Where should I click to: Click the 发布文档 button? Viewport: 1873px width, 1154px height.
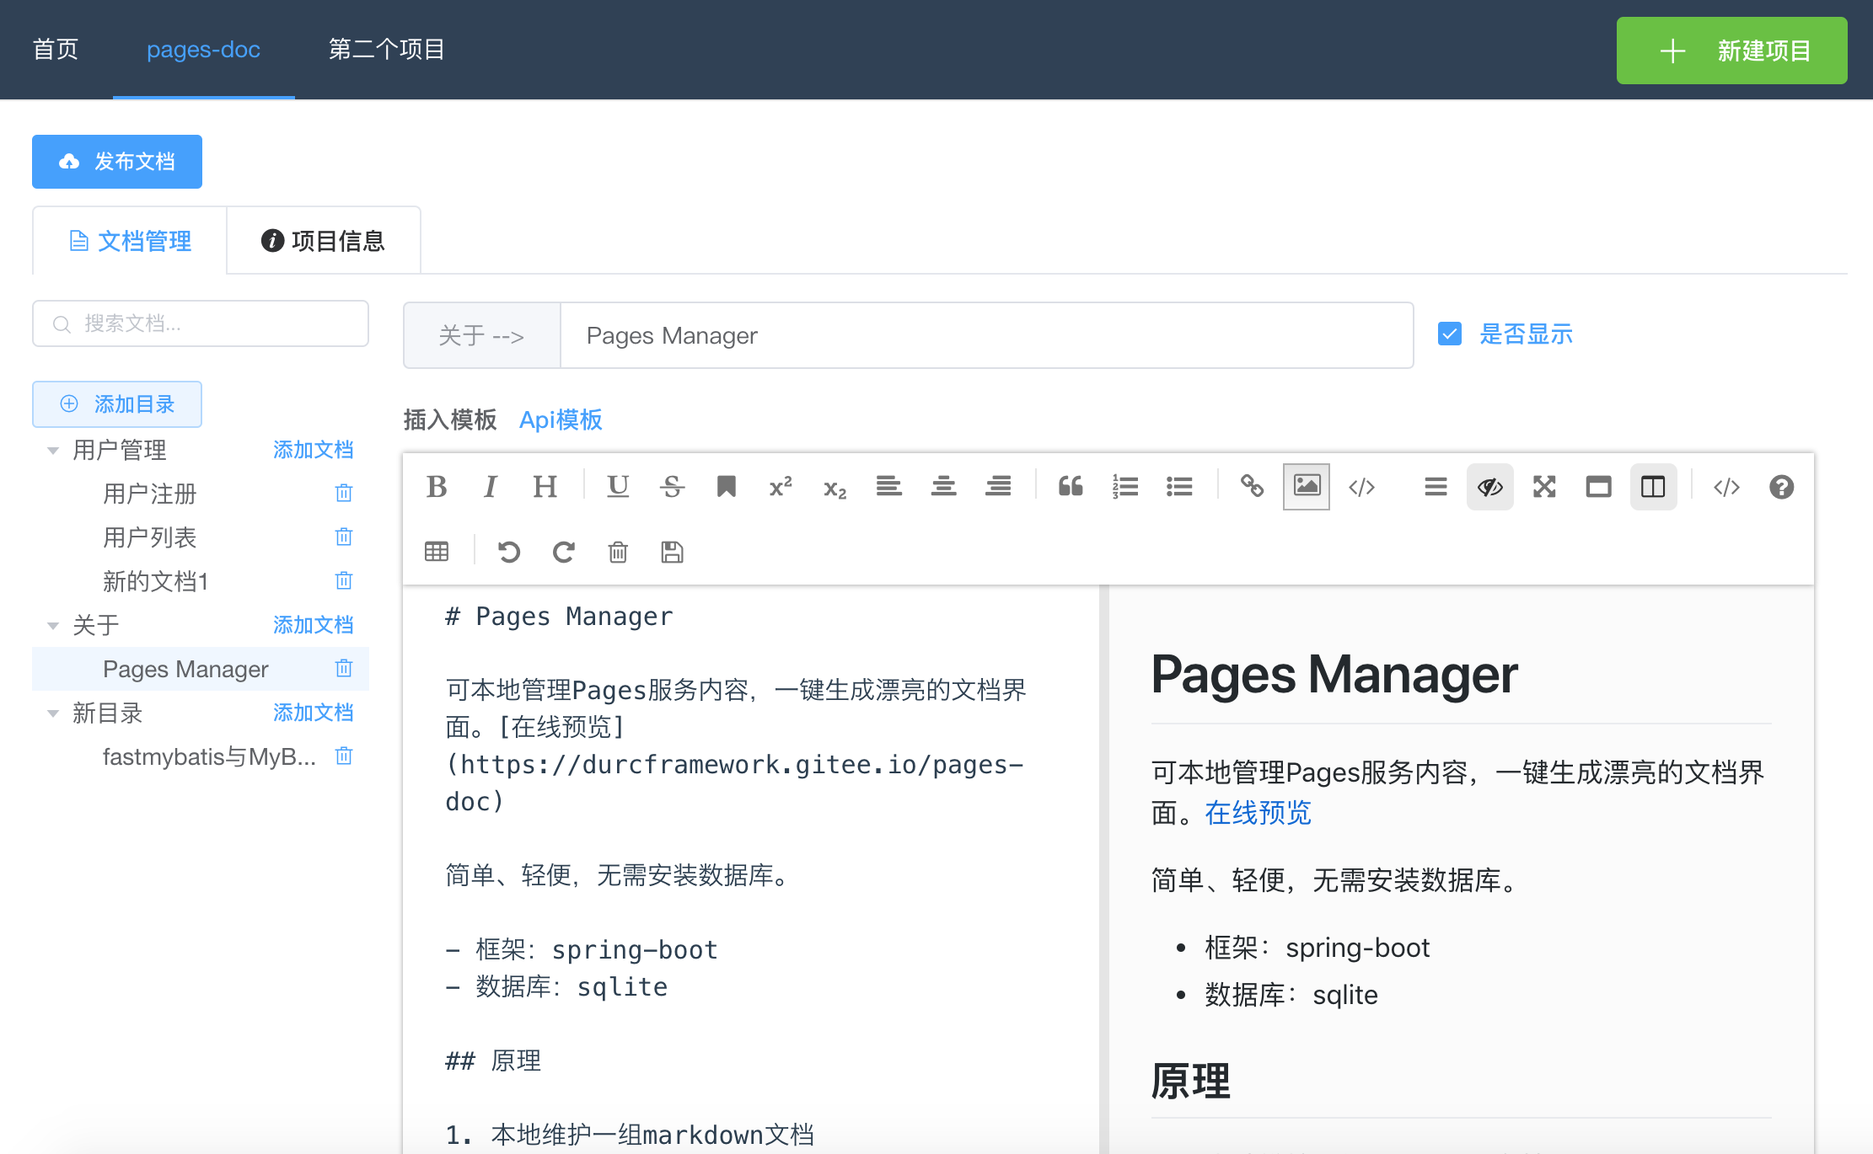117,161
